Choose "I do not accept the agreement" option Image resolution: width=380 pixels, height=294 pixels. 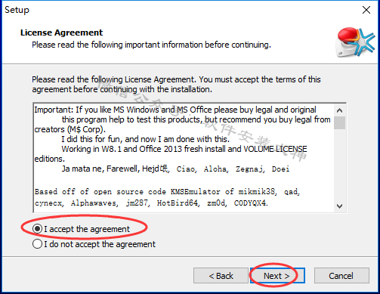coord(37,244)
